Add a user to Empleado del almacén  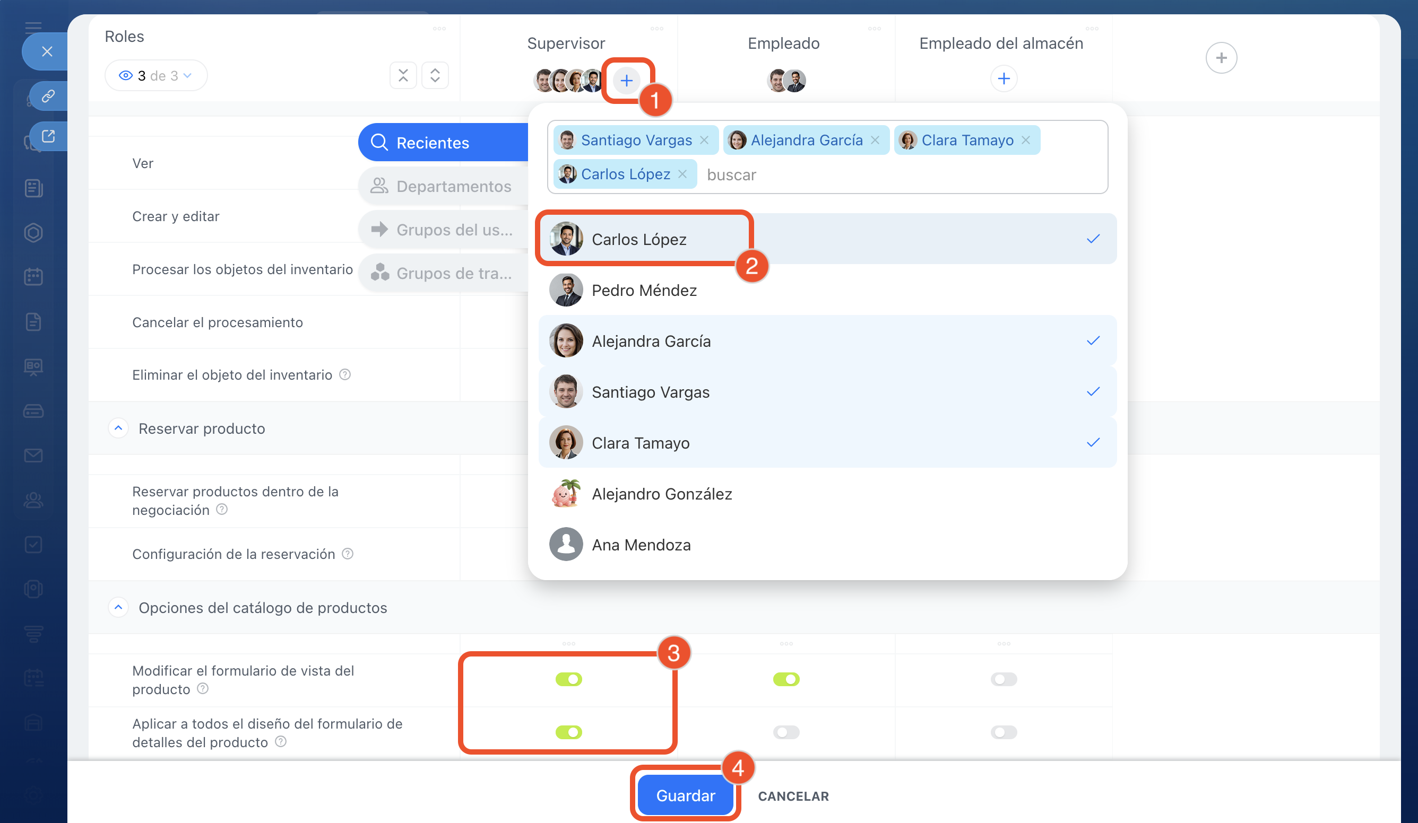click(x=1004, y=78)
